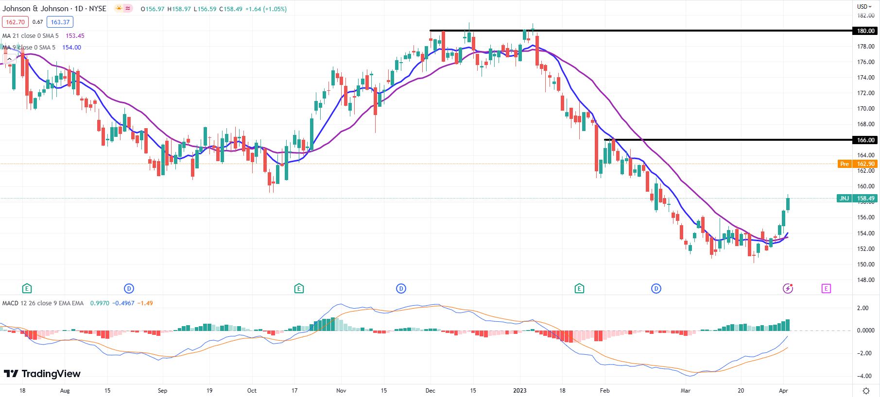Click the Feb label on time axis
This screenshot has width=880, height=397.
pyautogui.click(x=604, y=390)
